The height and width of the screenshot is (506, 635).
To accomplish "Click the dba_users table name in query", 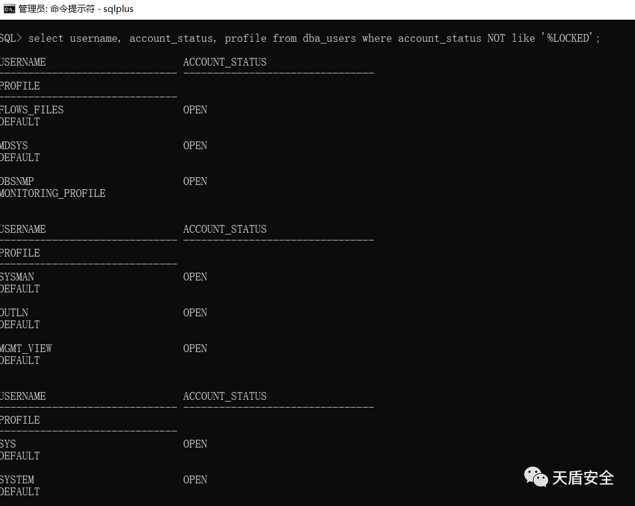I will click(329, 38).
